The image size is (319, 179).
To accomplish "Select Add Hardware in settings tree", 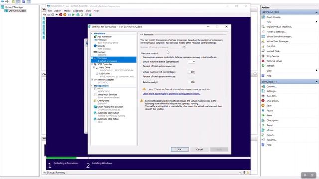I will (x=104, y=37).
